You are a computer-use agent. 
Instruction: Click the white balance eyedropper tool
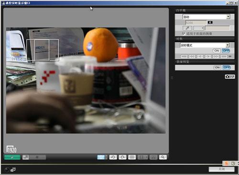(187, 28)
